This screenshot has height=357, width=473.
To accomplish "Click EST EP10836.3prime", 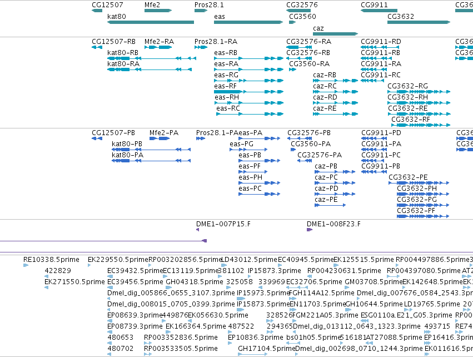I will pos(256,338).
